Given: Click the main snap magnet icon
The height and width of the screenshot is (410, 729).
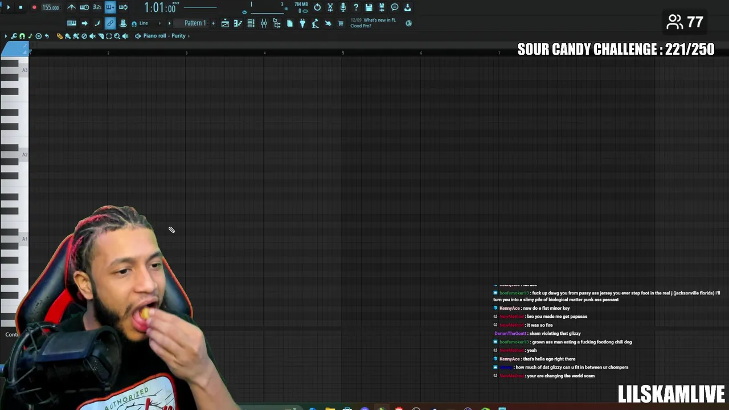Looking at the screenshot, I should [134, 24].
